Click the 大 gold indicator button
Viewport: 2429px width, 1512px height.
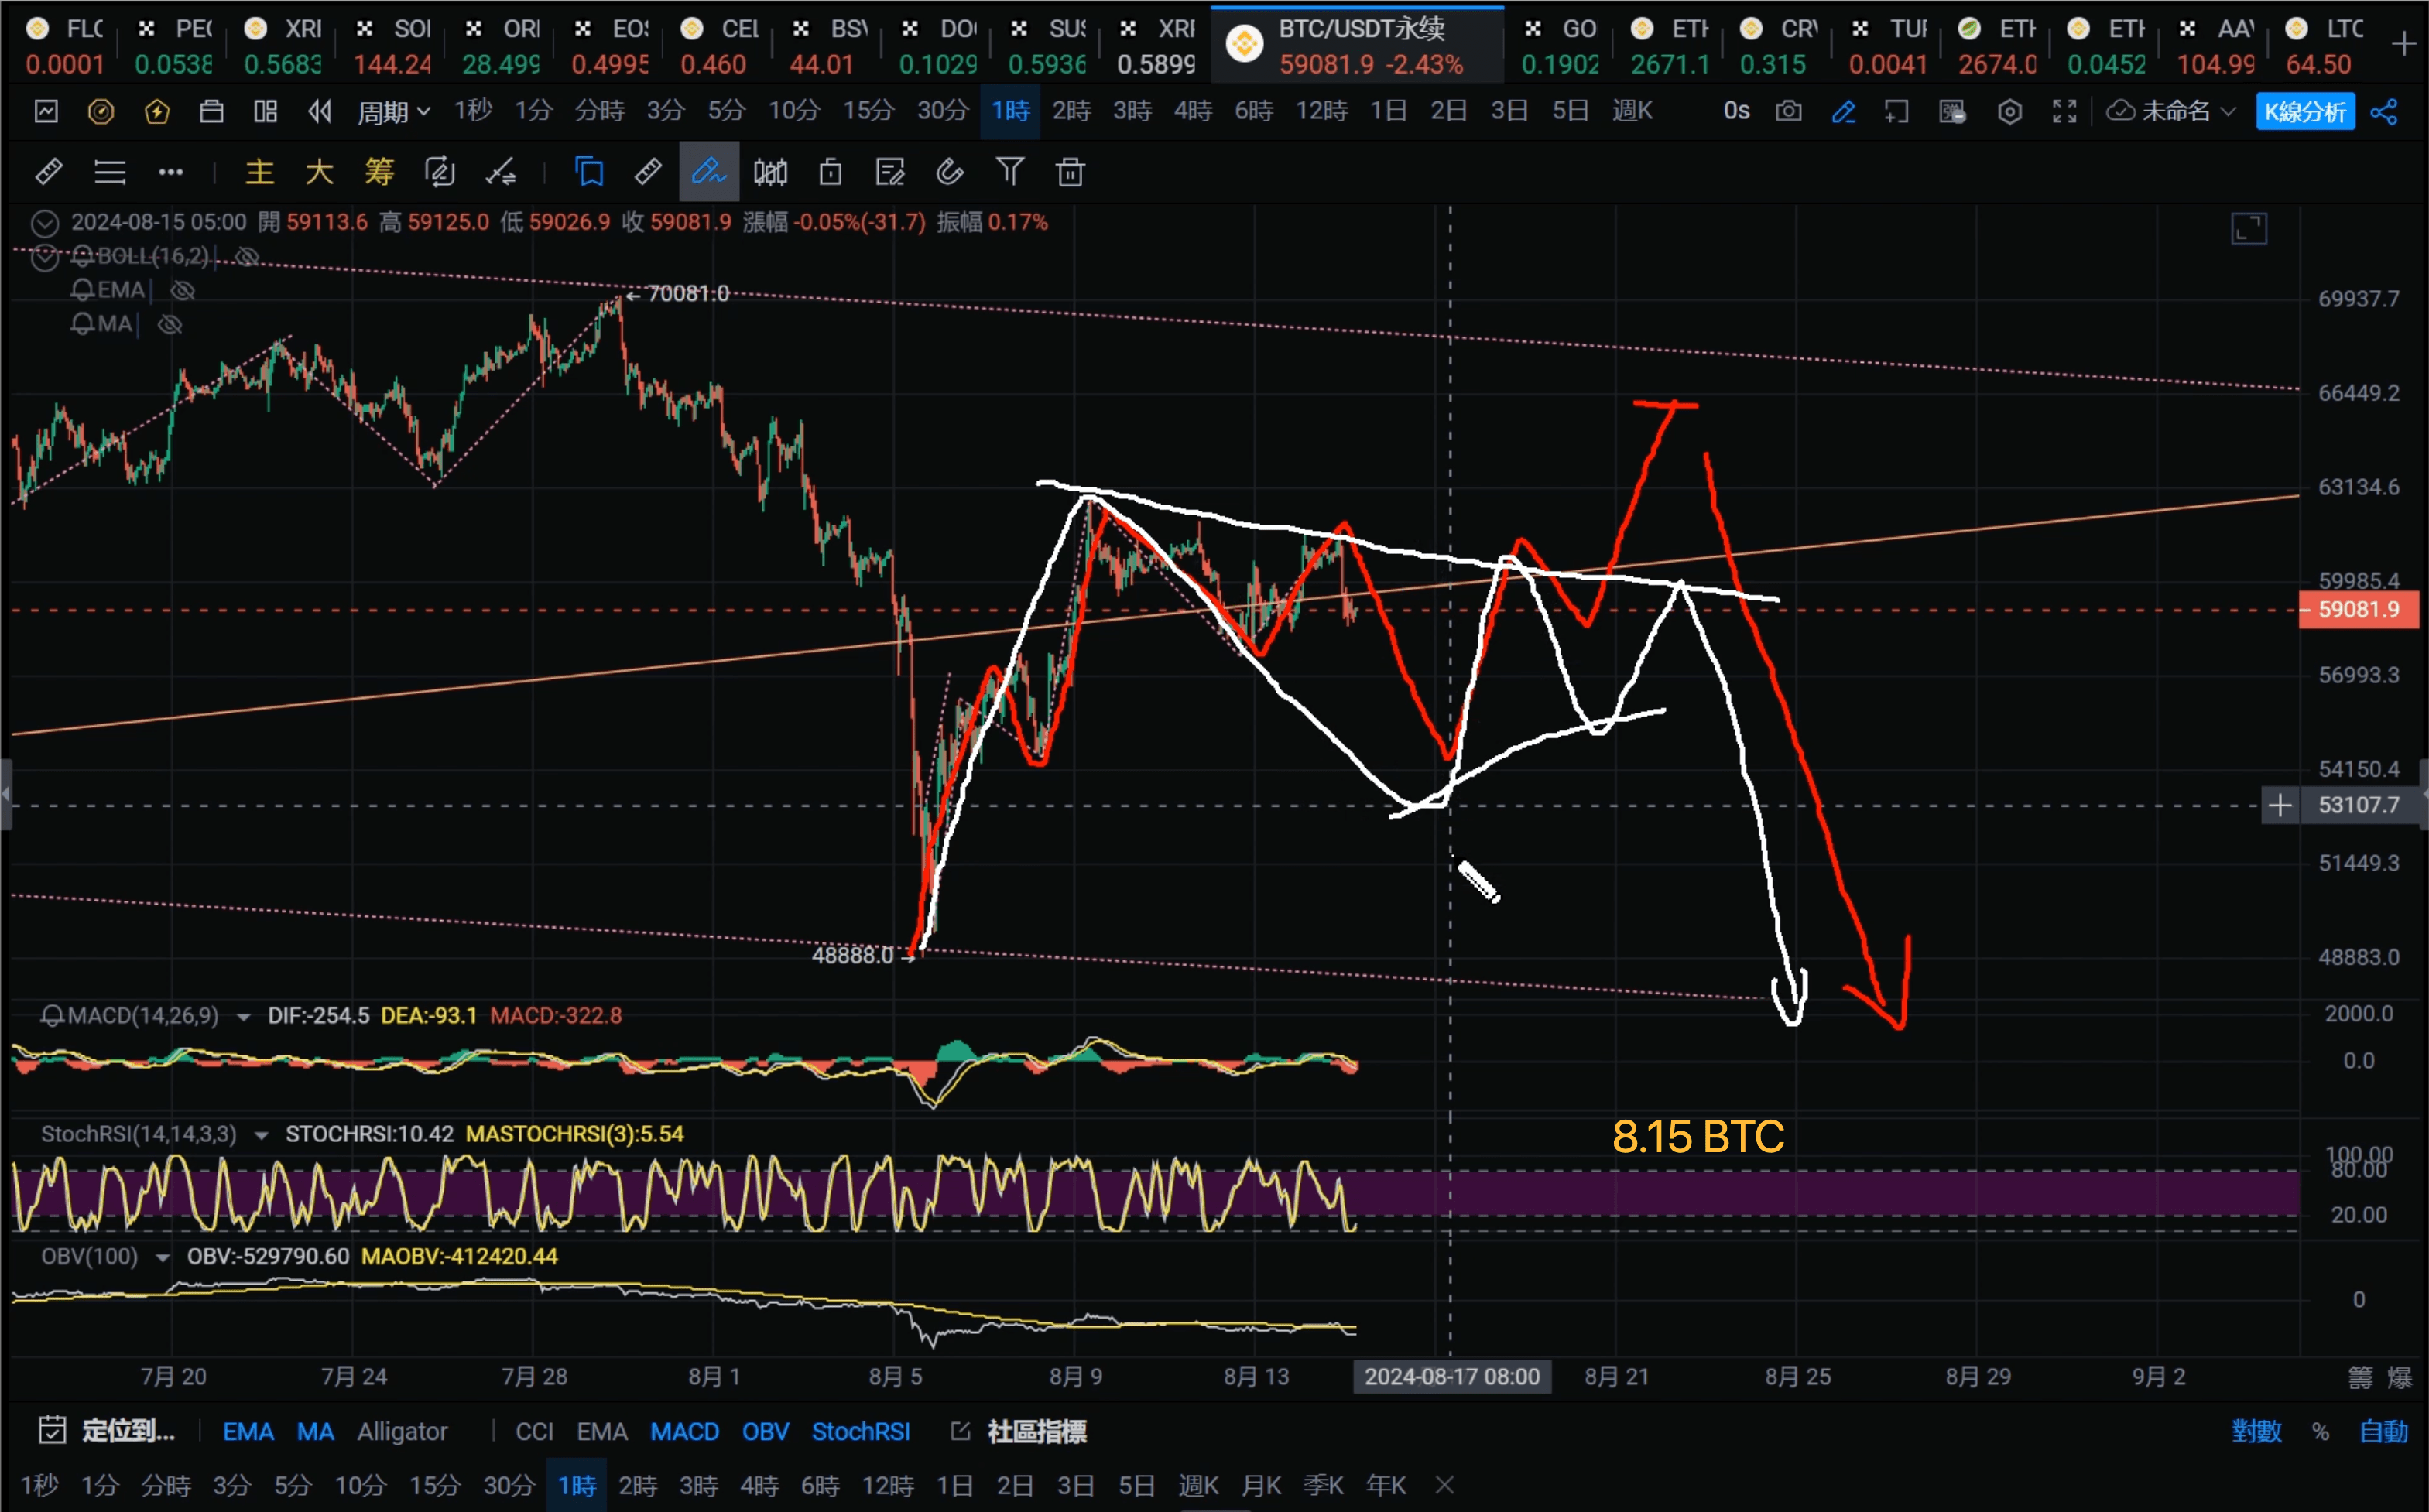point(319,172)
